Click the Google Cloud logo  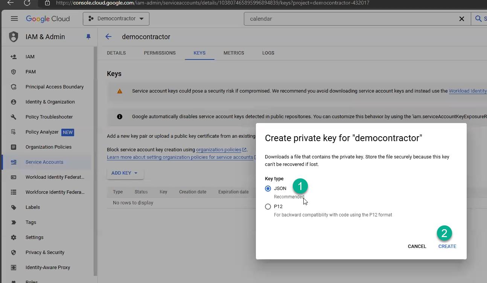click(x=48, y=19)
